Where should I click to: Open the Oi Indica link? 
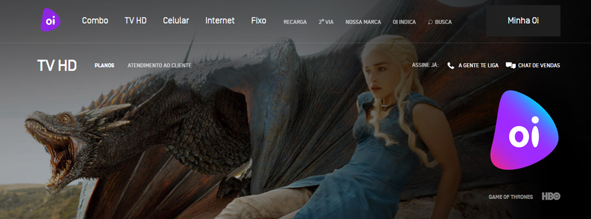click(404, 22)
